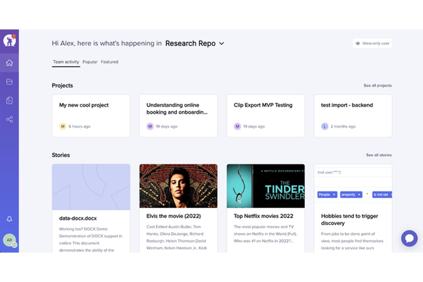Click Hobbies tend to trigger discovery title
The image size is (423, 282).
click(x=349, y=220)
